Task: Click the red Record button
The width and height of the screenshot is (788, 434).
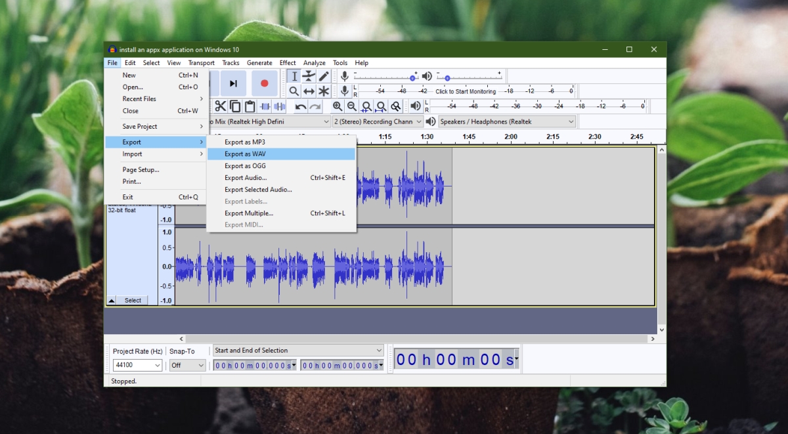Action: click(264, 83)
